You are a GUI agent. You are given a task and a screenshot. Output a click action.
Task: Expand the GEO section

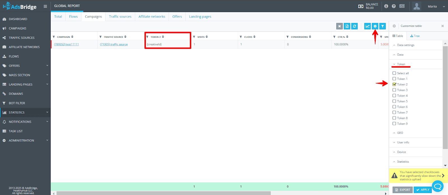tap(416, 133)
